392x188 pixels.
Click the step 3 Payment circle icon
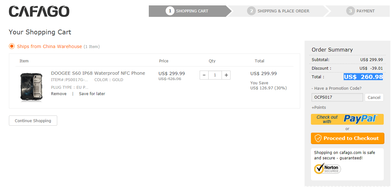pyautogui.click(x=350, y=11)
